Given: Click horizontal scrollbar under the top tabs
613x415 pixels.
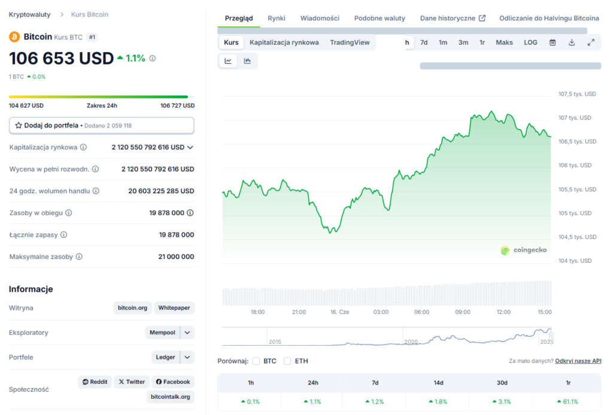Looking at the screenshot, I should (x=402, y=31).
